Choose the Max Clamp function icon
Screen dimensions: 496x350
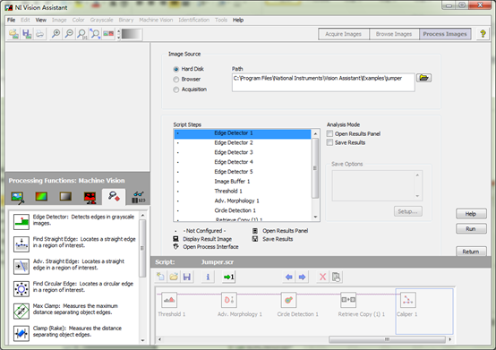21,312
